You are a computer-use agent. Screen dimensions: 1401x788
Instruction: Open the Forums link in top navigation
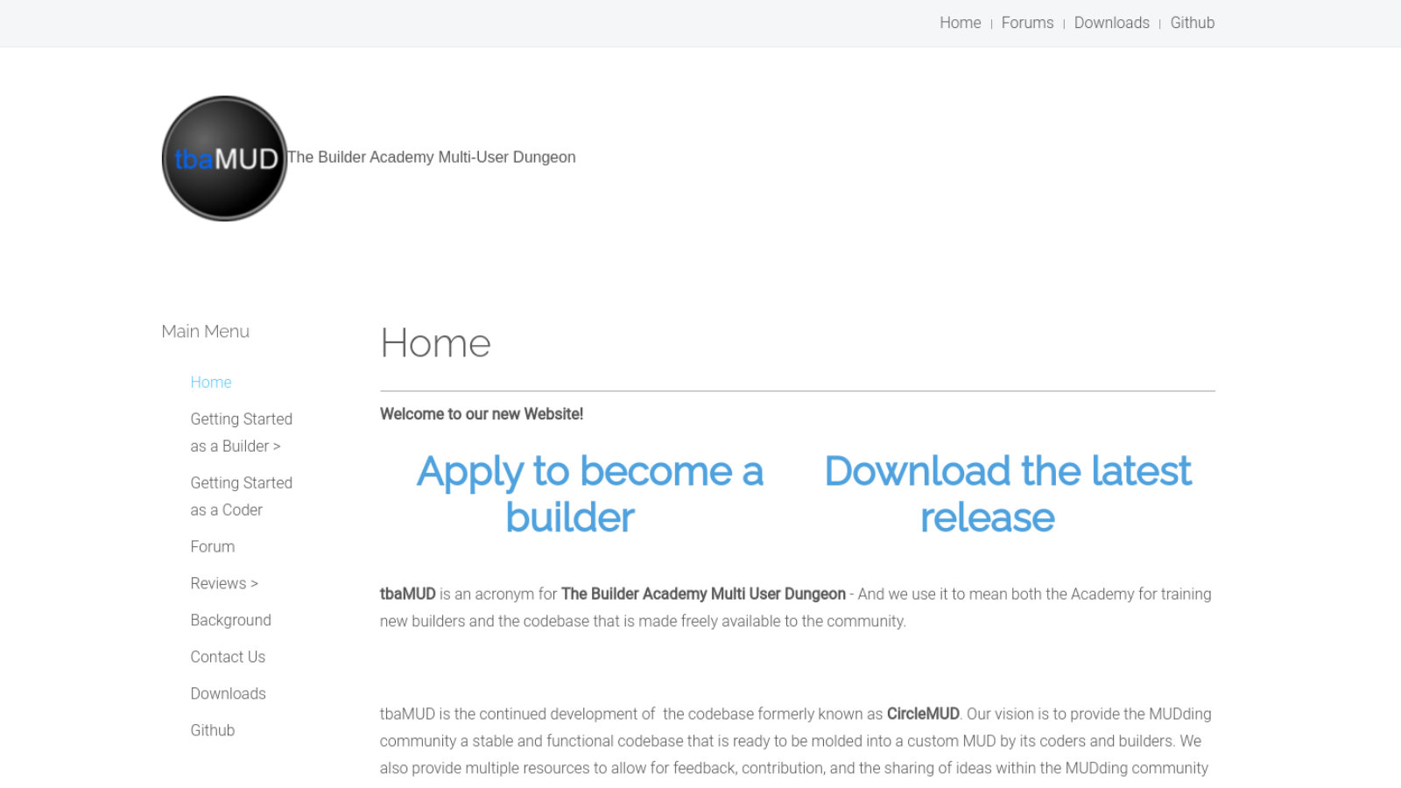(x=1026, y=23)
